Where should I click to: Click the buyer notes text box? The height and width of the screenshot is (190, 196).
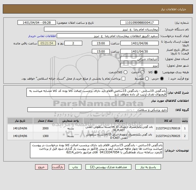click(x=96, y=150)
